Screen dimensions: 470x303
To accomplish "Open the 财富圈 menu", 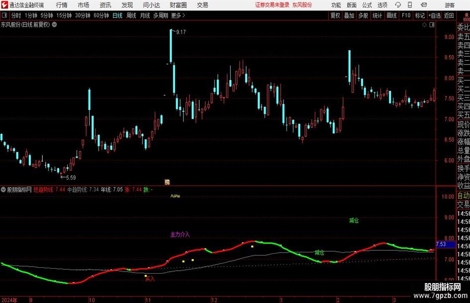I will (x=178, y=5).
